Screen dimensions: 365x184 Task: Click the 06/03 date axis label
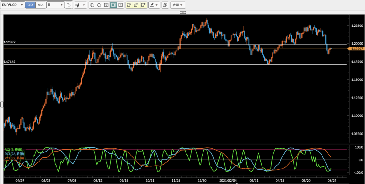pyautogui.click(x=46, y=180)
